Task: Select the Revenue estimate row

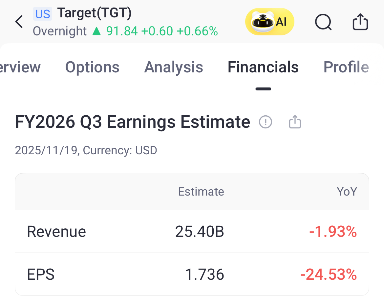Action: (x=192, y=232)
